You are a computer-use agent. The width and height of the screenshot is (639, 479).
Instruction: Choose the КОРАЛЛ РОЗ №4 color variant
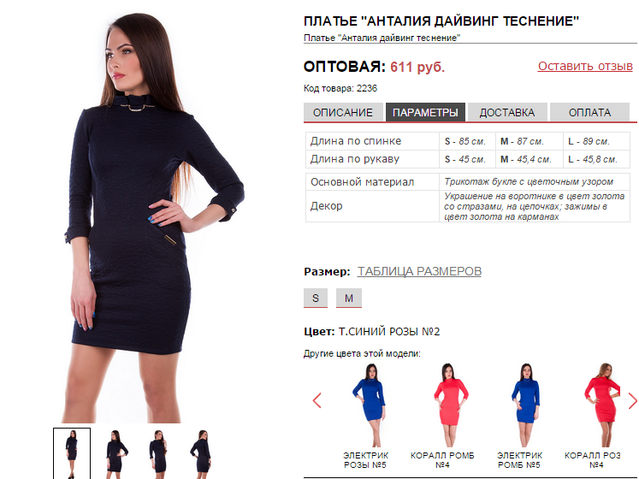pyautogui.click(x=602, y=405)
